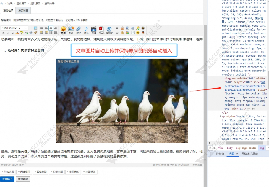The width and height of the screenshot is (269, 187).
Task: Open the image src attachment link in devtools
Action: 245,86
